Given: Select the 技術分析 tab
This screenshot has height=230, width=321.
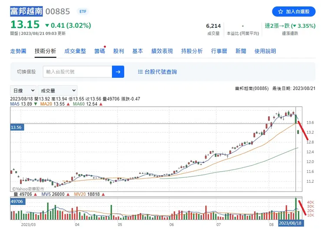Looking at the screenshot, I should coord(46,51).
